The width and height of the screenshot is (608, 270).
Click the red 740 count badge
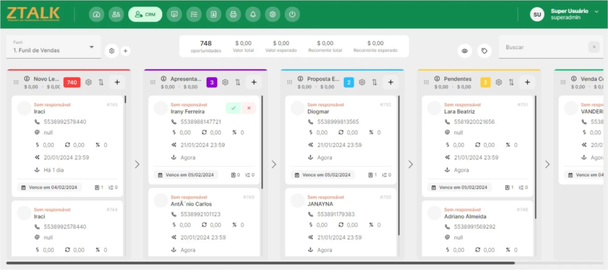(x=72, y=82)
